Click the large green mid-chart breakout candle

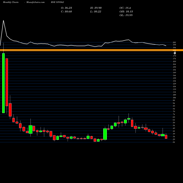105,134
